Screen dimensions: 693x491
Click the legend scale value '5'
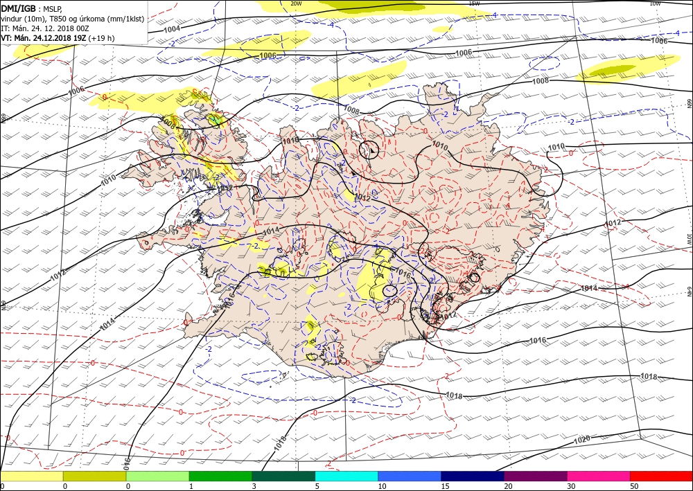coord(317,487)
